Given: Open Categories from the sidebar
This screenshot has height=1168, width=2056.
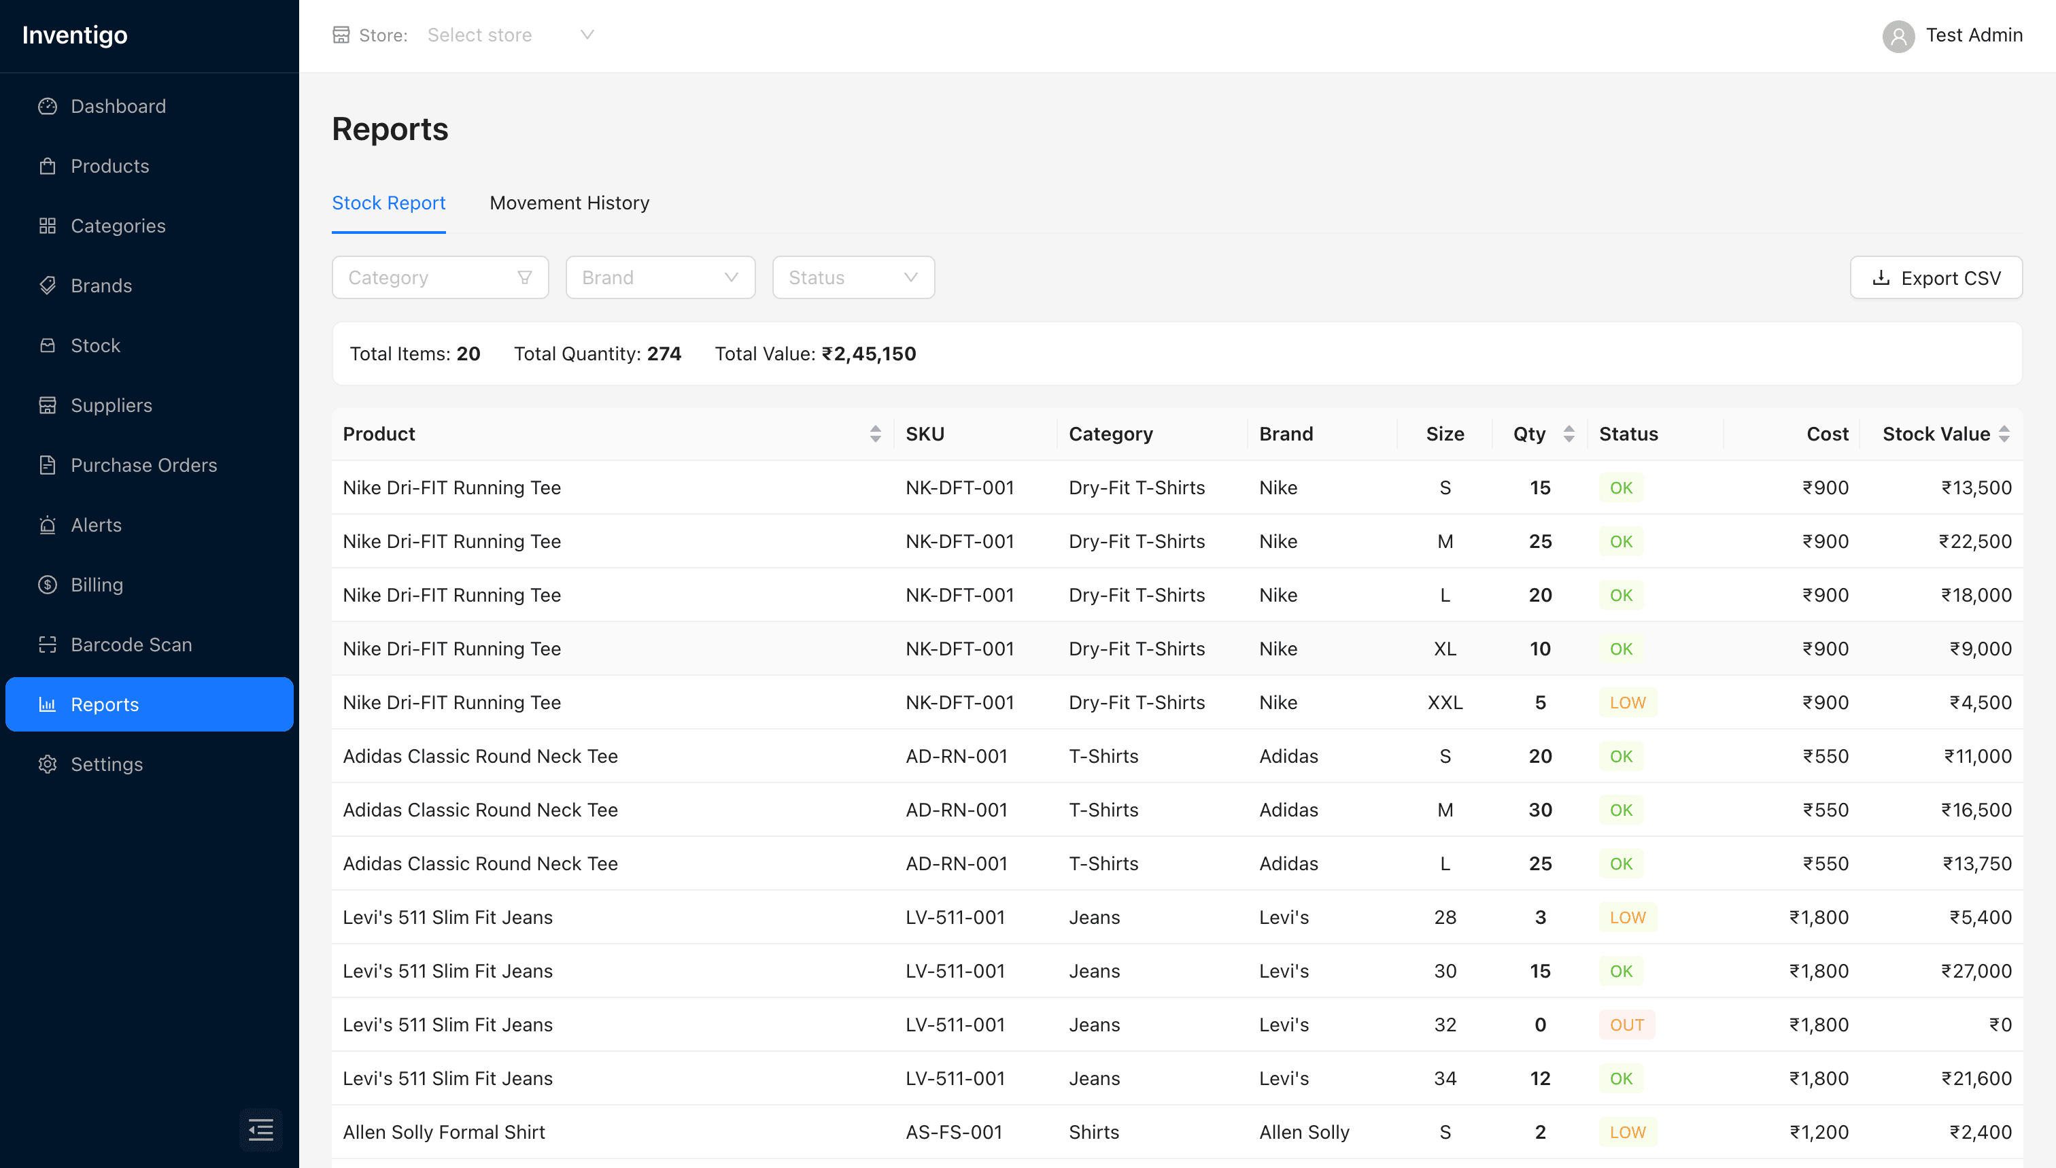Looking at the screenshot, I should 118,226.
